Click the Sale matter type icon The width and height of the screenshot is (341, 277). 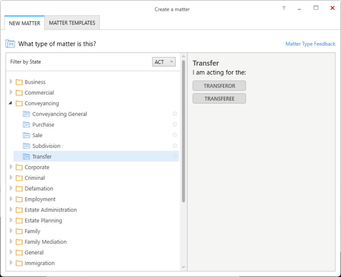(x=26, y=135)
